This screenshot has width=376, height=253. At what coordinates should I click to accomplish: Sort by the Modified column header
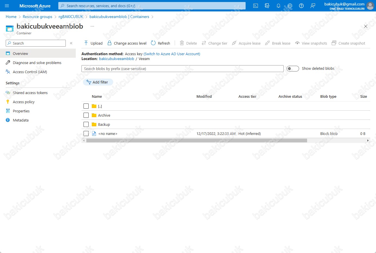tap(204, 96)
